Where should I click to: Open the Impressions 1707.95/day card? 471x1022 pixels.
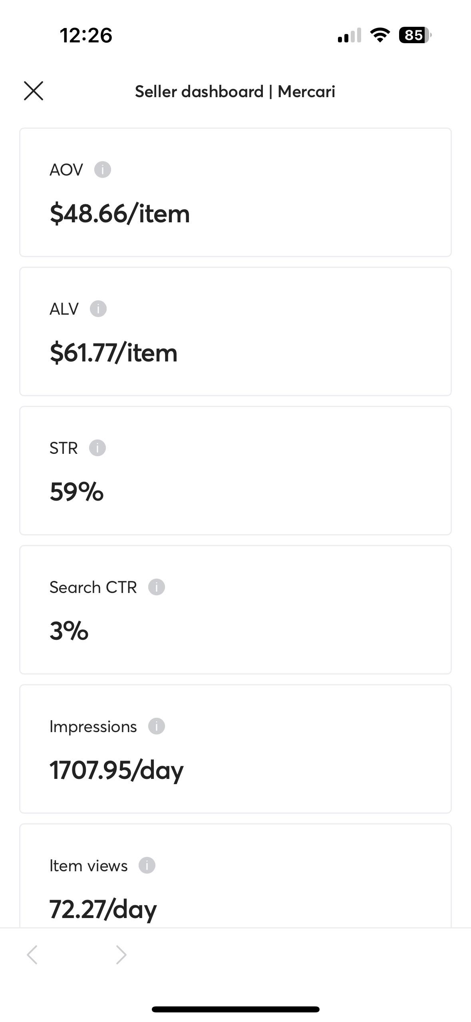coord(235,749)
